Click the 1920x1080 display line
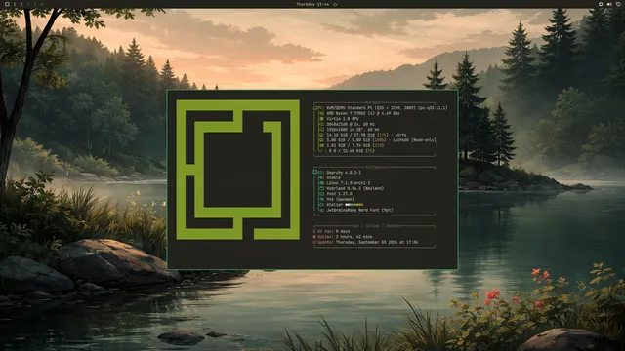Image resolution: width=625 pixels, height=351 pixels. click(x=353, y=130)
